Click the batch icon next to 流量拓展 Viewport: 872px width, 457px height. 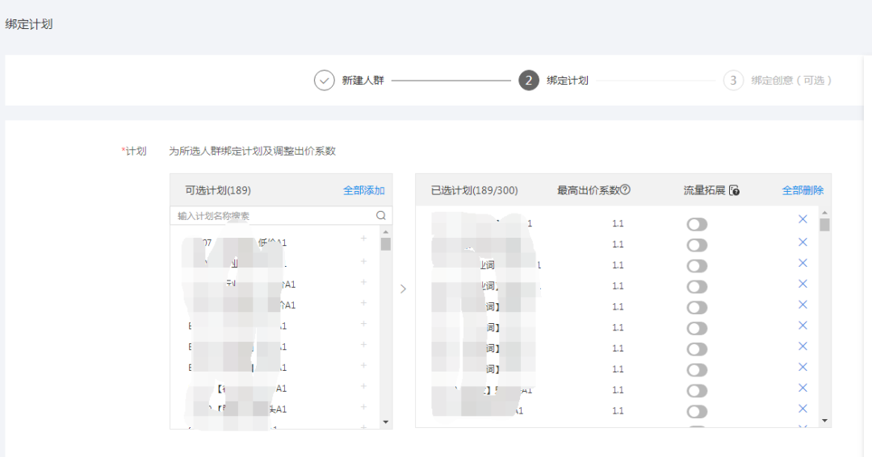[734, 191]
